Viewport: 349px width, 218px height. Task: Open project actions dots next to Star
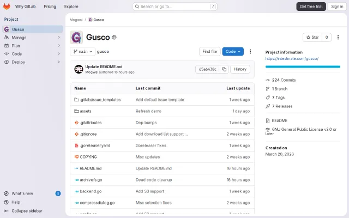pyautogui.click(x=338, y=38)
